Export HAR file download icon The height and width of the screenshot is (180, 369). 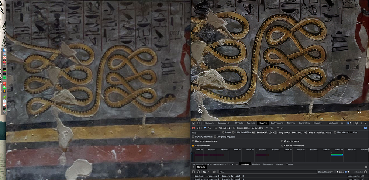(282, 128)
